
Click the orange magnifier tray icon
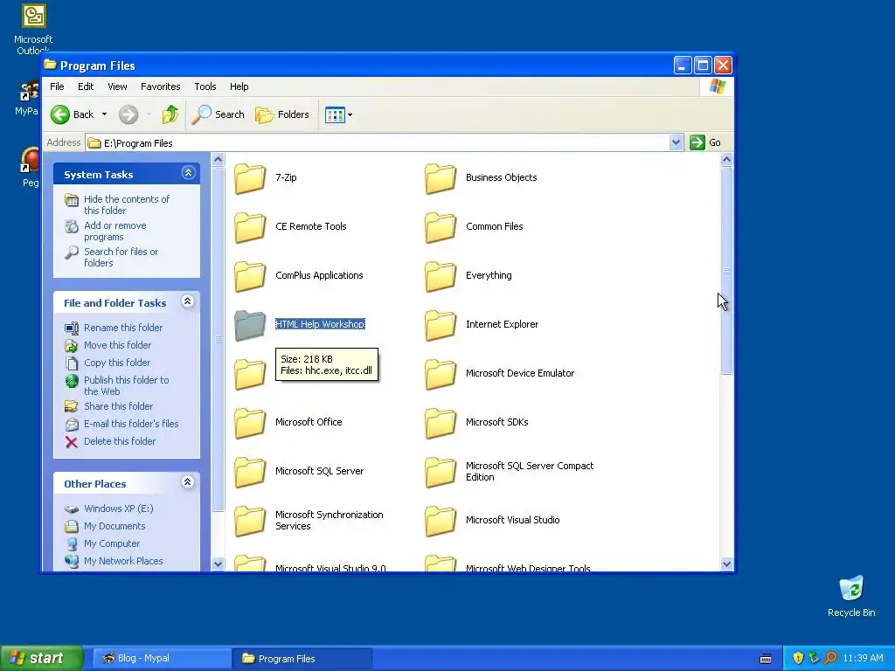[830, 659]
